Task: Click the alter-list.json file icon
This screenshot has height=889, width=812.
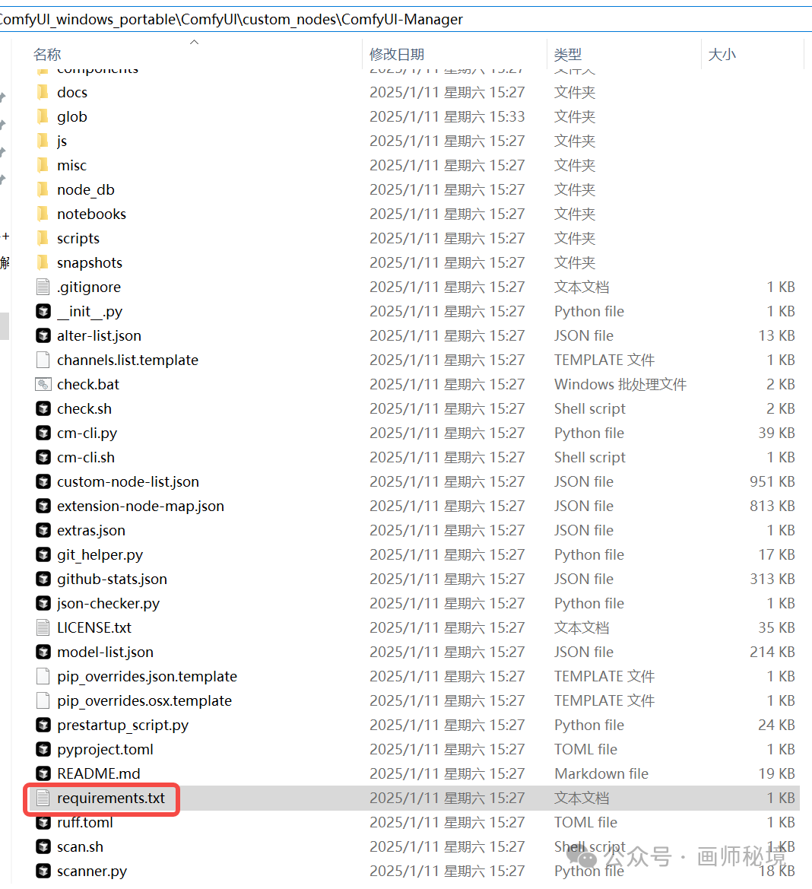Action: pos(43,335)
